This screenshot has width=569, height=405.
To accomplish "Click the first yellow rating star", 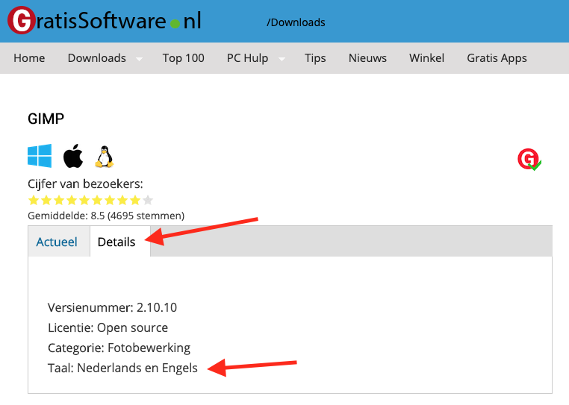I will [33, 200].
